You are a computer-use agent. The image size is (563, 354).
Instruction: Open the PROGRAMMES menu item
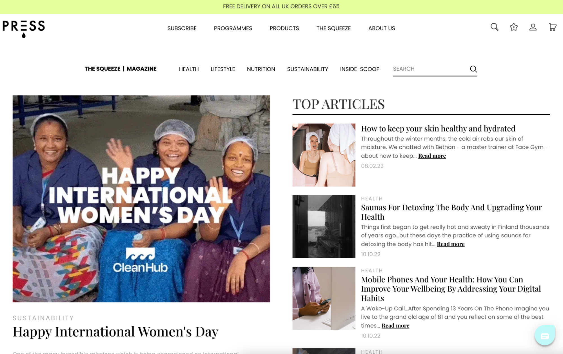[x=233, y=28]
